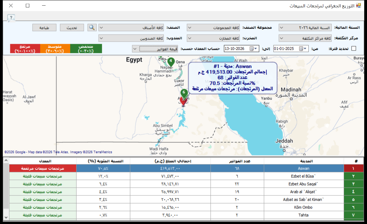Image resolution: width=367 pixels, height=224 pixels.
Task: Select the Aswan city cell in the table
Action: pos(304,169)
